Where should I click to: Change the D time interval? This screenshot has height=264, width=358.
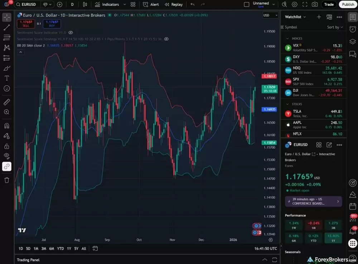pos(72,4)
